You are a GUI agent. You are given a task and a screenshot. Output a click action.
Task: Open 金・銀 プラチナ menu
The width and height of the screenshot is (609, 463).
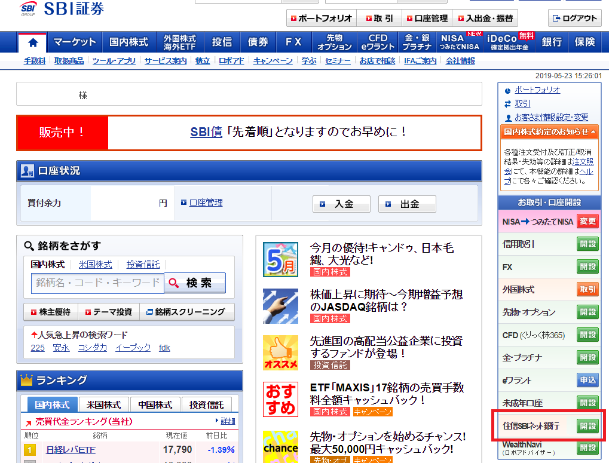pos(417,42)
